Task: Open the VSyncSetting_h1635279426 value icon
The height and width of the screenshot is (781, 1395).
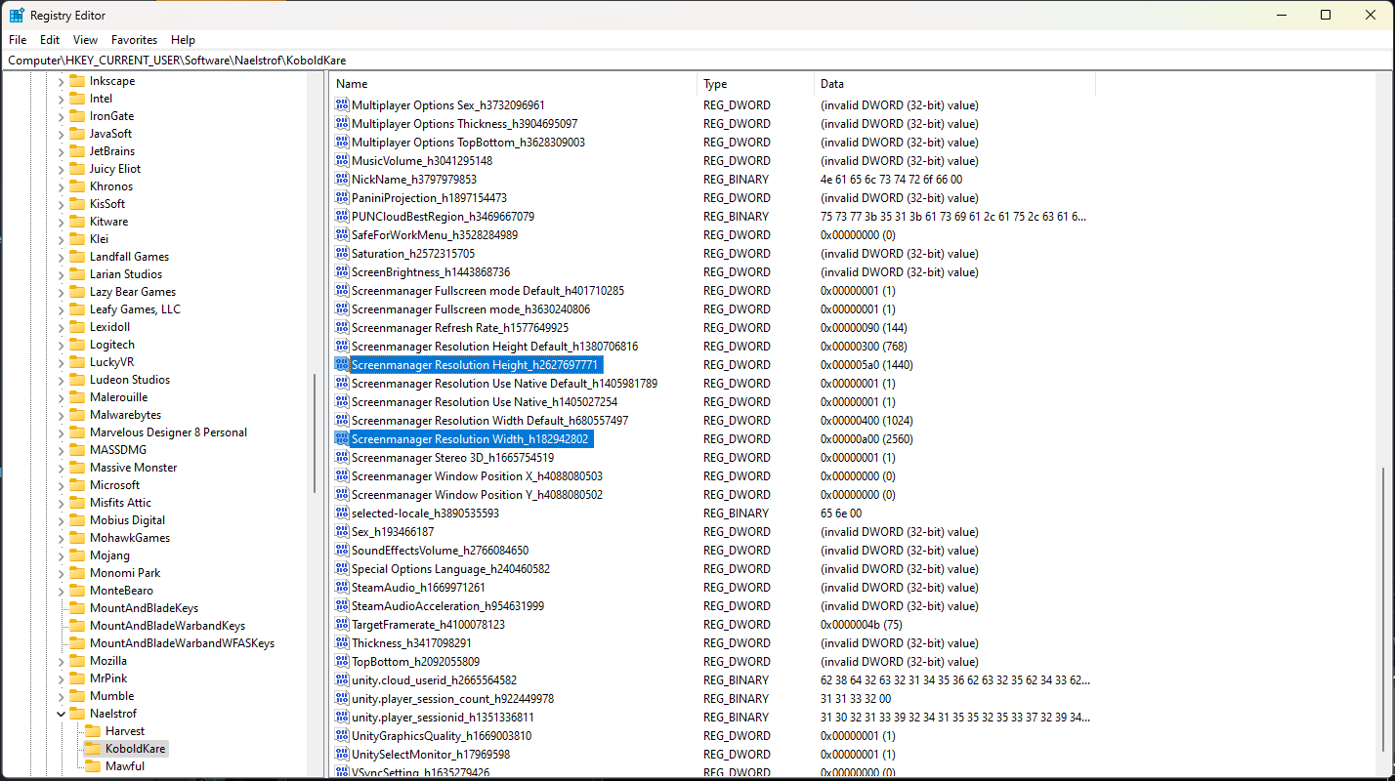Action: 341,771
